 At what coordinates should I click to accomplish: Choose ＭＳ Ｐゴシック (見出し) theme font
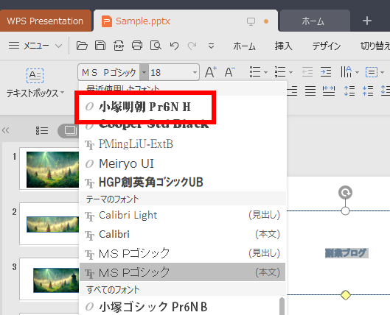click(x=183, y=253)
